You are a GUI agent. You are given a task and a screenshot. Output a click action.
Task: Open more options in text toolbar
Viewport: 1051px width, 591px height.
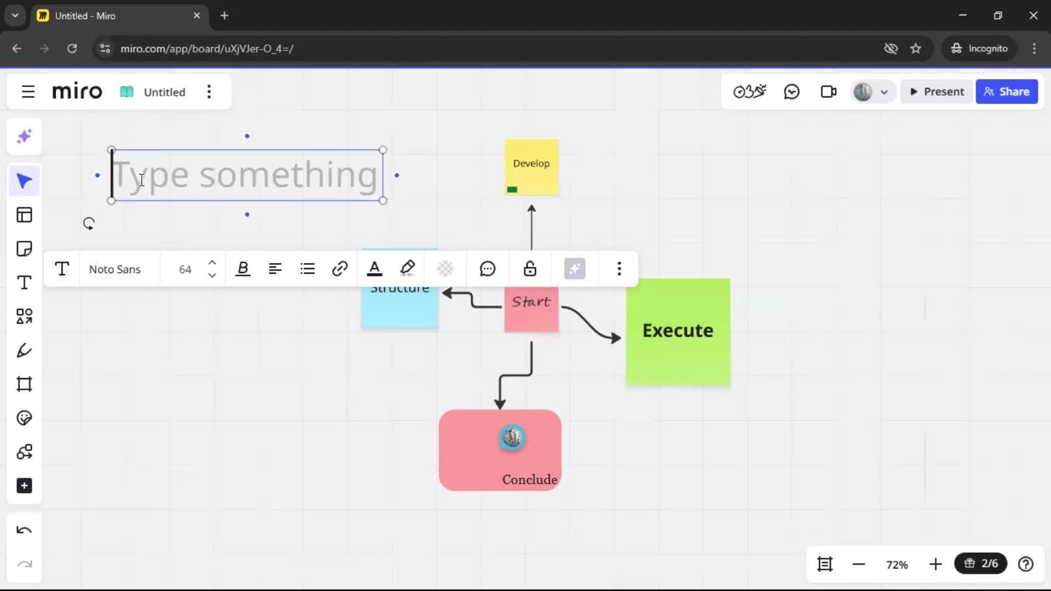(x=619, y=269)
